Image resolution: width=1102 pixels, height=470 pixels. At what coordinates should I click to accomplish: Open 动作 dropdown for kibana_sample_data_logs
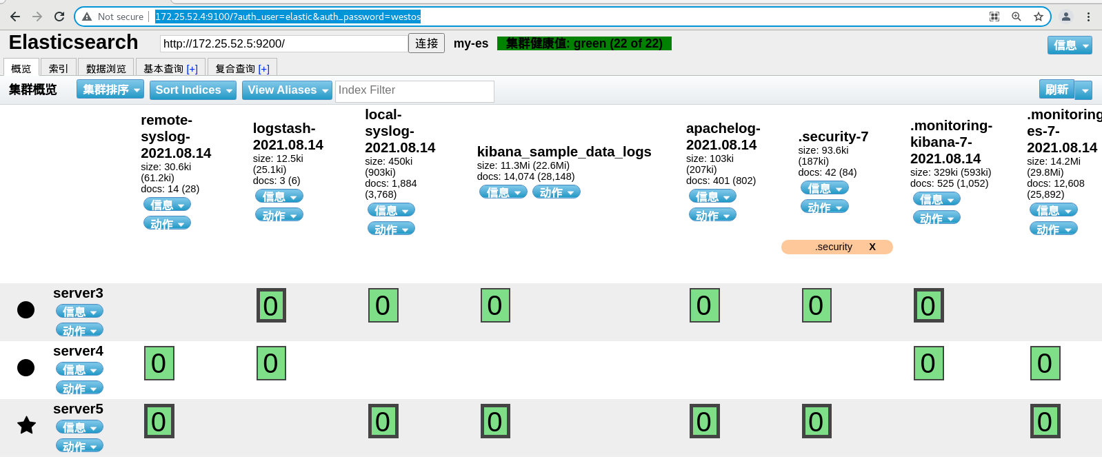click(557, 192)
